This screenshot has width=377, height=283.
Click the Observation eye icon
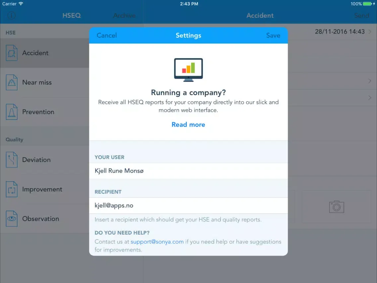tap(12, 219)
